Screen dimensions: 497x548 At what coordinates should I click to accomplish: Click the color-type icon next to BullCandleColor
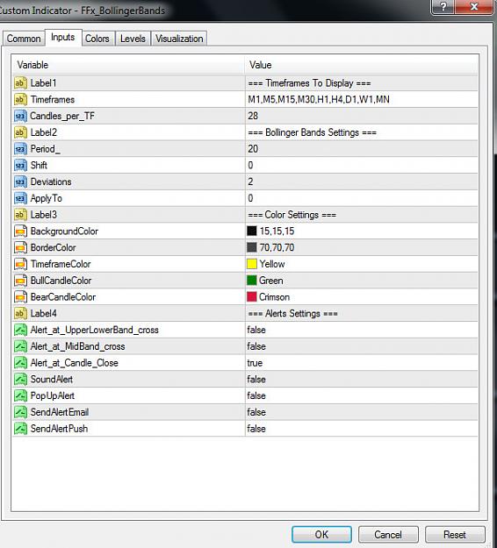(20, 281)
